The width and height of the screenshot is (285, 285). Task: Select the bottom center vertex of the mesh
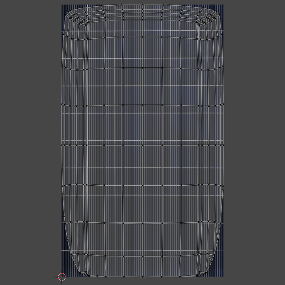[142, 276]
